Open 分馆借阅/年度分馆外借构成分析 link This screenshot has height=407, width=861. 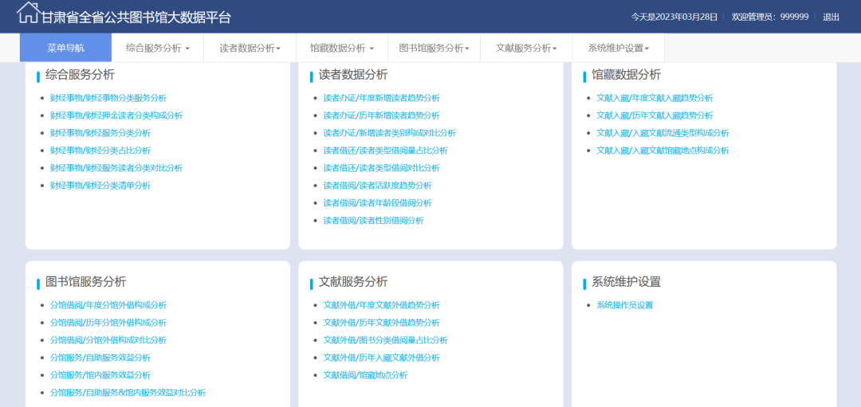pos(108,305)
